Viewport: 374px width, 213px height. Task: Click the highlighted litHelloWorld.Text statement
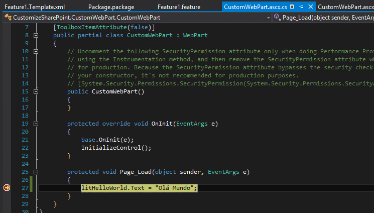(139, 188)
